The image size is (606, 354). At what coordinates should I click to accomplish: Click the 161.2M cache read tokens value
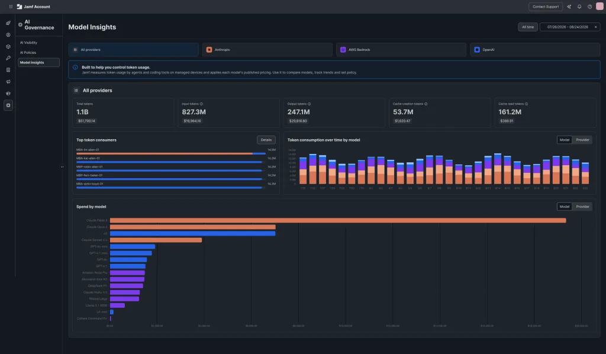click(510, 112)
